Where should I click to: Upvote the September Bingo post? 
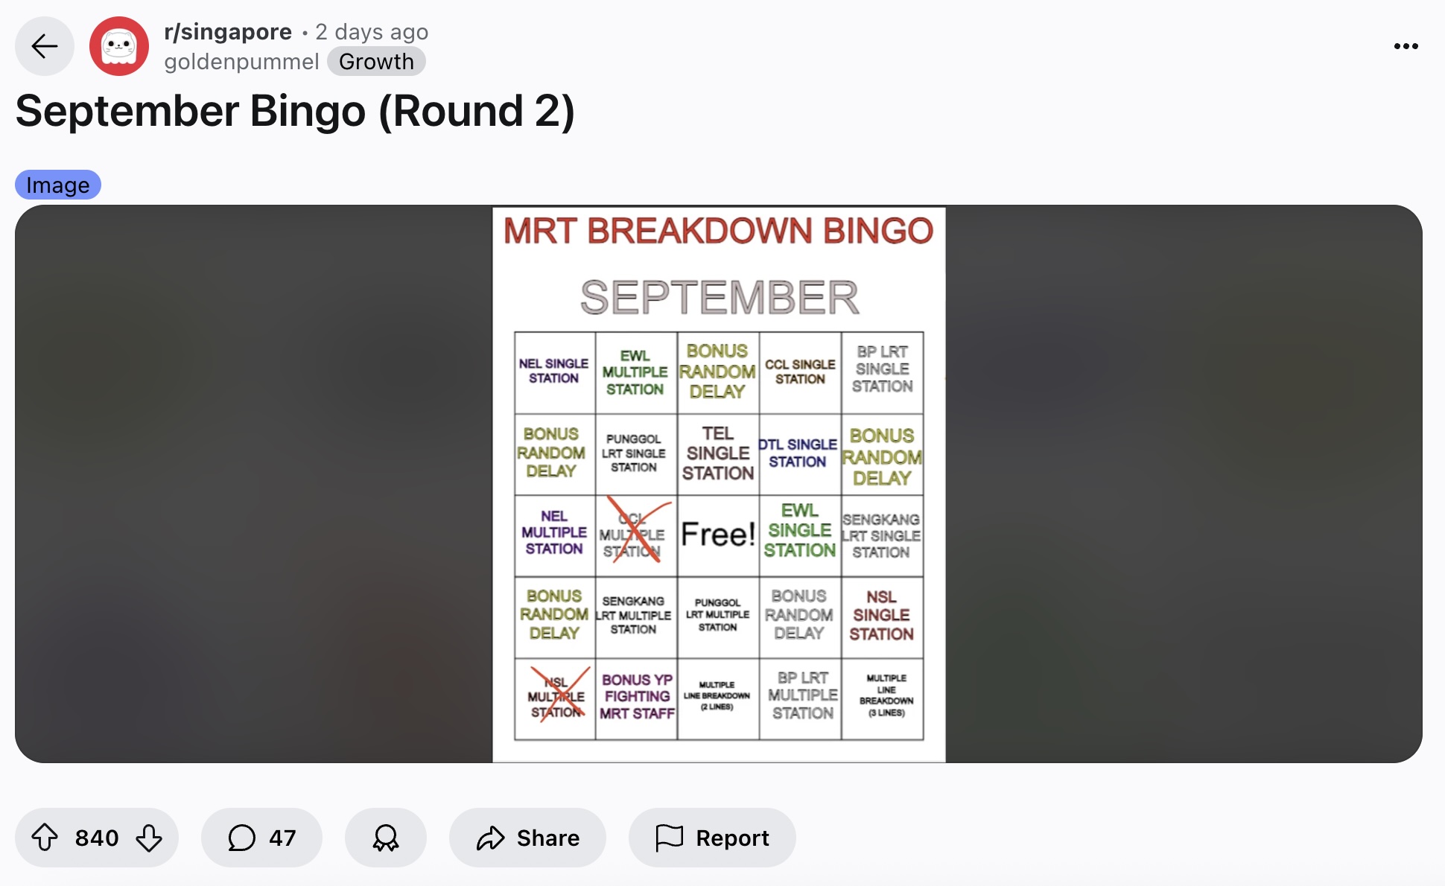(45, 838)
